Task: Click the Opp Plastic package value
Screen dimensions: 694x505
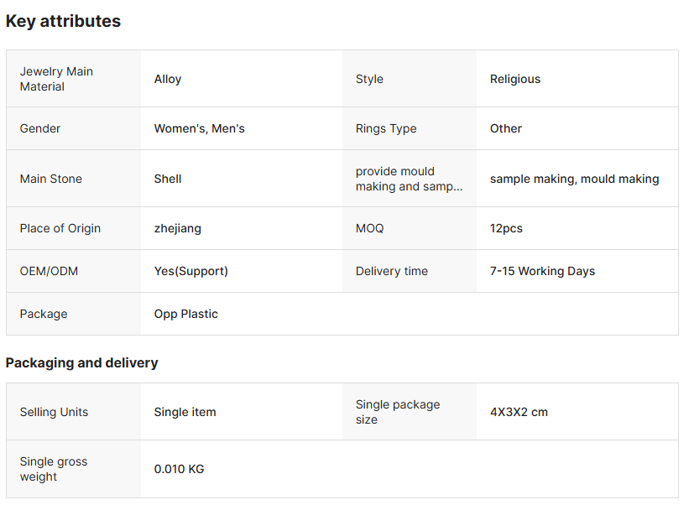Action: [x=185, y=314]
